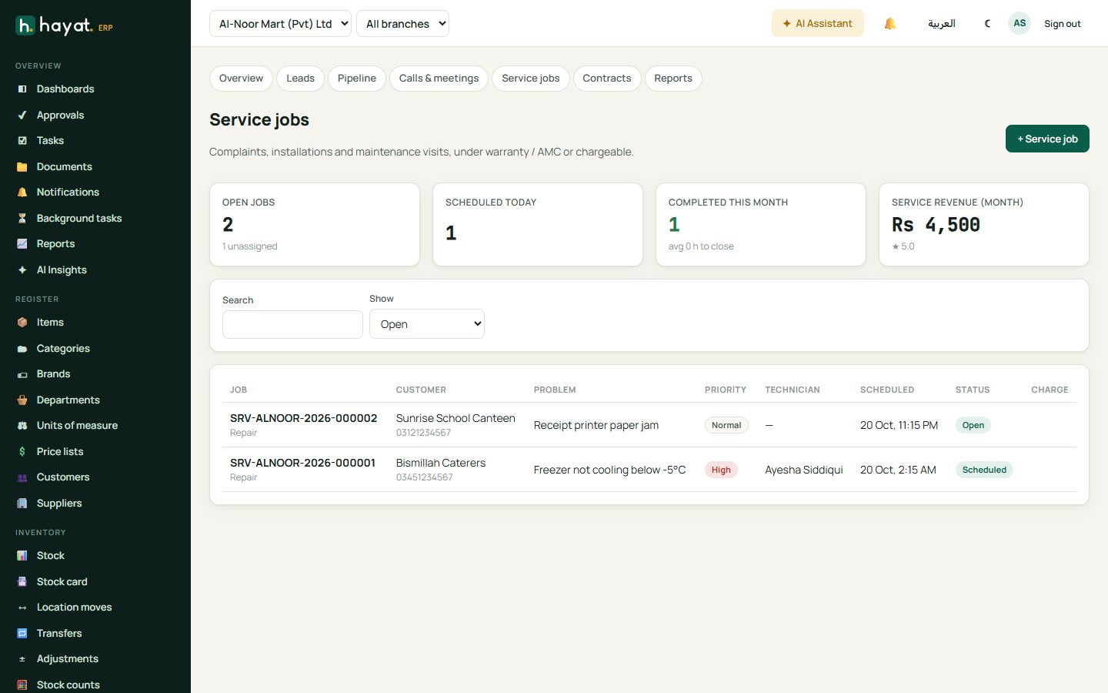Click the Tasks sidebar icon
The width and height of the screenshot is (1108, 693).
pos(22,141)
